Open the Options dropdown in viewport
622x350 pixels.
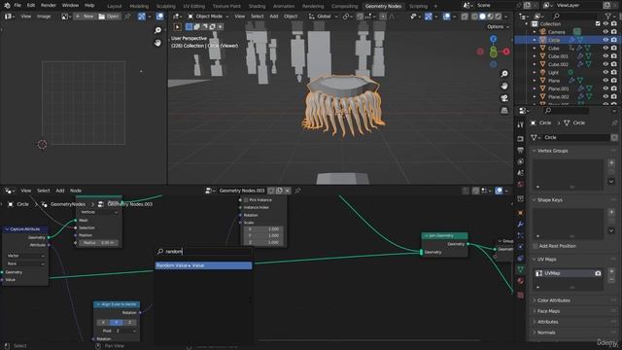498,26
